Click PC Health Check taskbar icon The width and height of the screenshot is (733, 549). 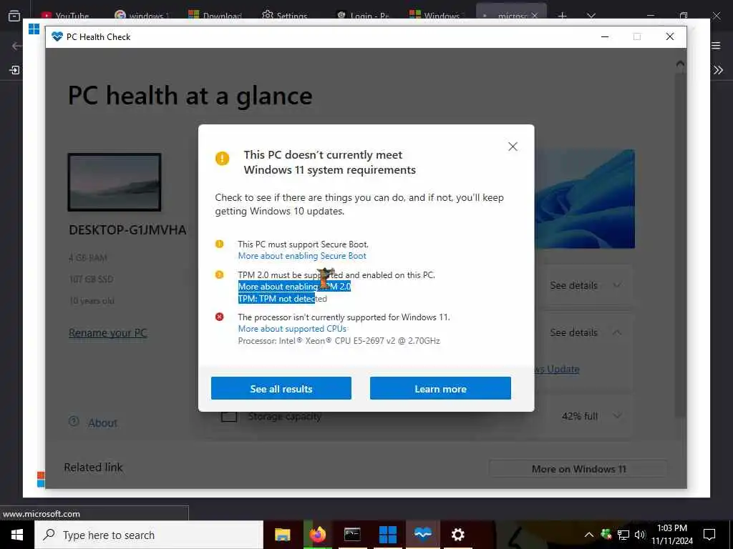click(422, 535)
